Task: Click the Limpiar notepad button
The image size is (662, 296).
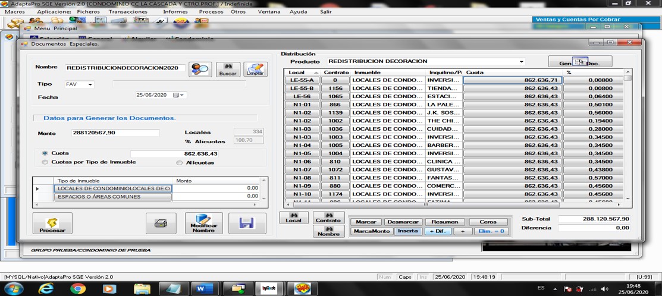Action: (x=255, y=70)
